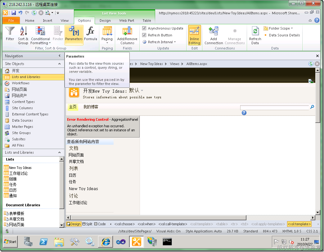Click vertical scrollbar of design view
Image resolution: width=324 pixels, height=252 pixels.
pyautogui.click(x=318, y=97)
